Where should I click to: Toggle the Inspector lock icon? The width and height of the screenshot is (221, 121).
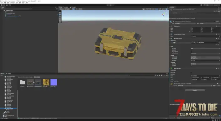pos(218,7)
